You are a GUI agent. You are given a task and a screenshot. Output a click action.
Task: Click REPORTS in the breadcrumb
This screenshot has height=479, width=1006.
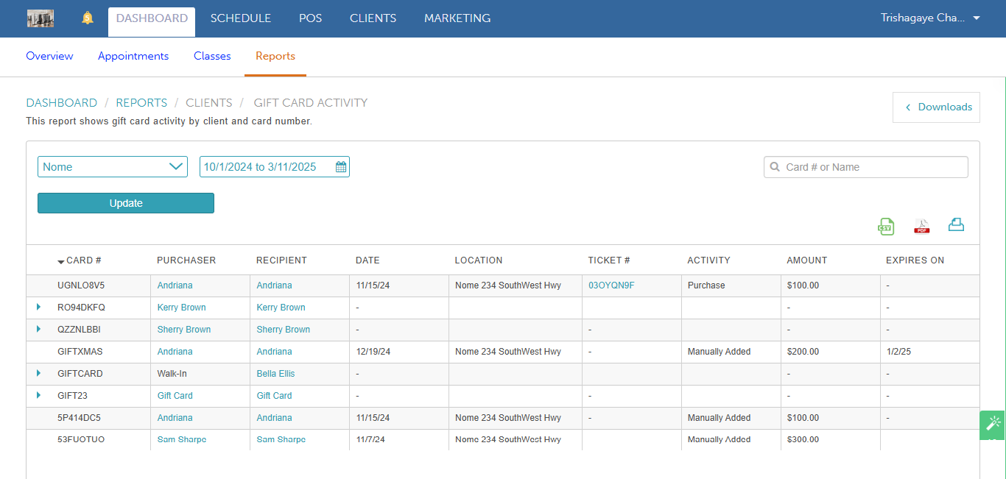point(141,103)
